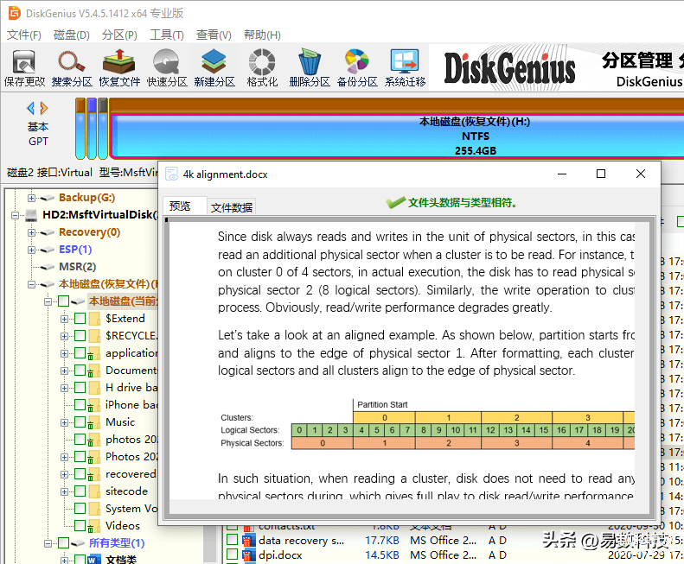
Task: Click the $Extend folder icon
Action: pyautogui.click(x=94, y=319)
